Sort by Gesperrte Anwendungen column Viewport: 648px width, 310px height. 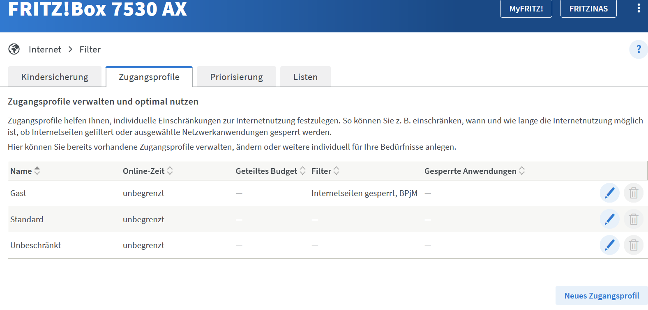[x=475, y=171]
